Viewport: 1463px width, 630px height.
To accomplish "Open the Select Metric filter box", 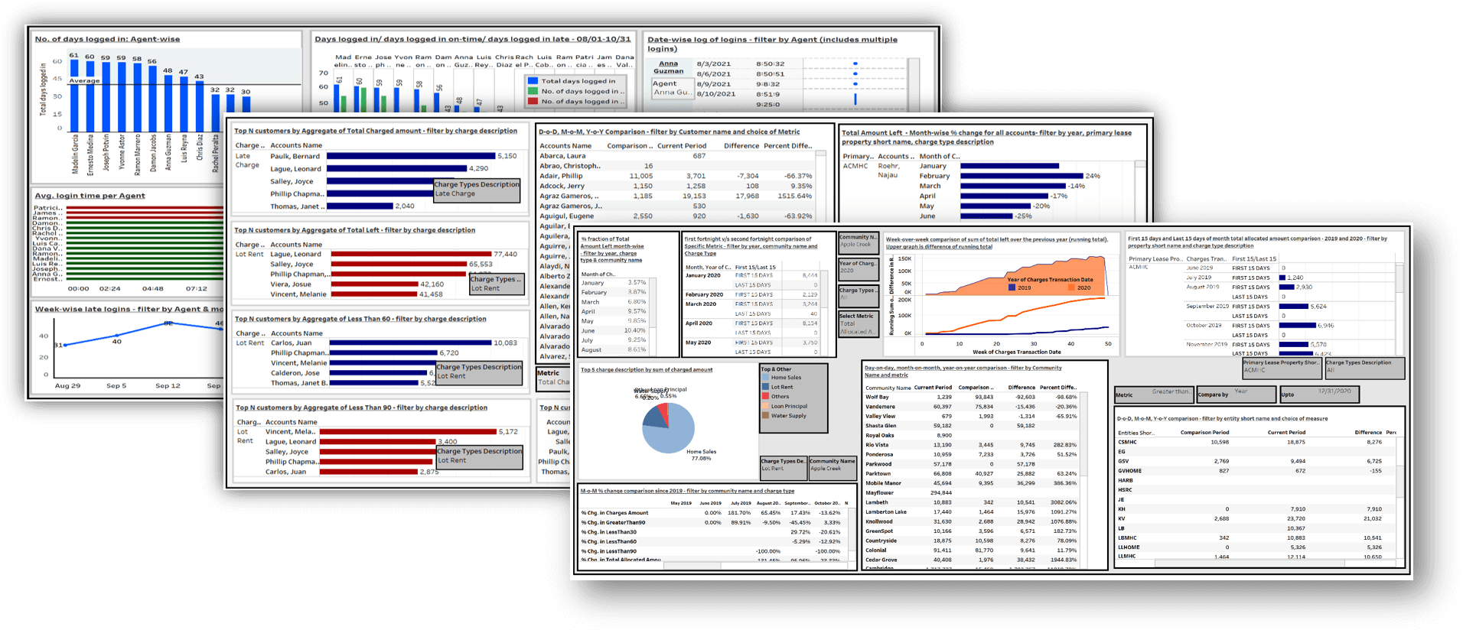I will pyautogui.click(x=858, y=323).
